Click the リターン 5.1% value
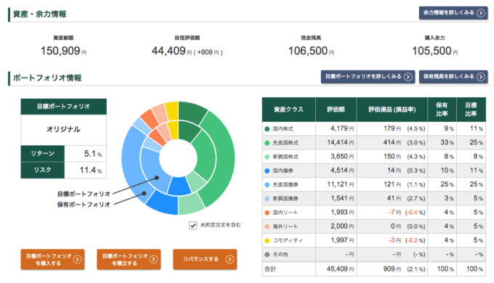Viewport: 494px width, 283px height. coord(93,154)
